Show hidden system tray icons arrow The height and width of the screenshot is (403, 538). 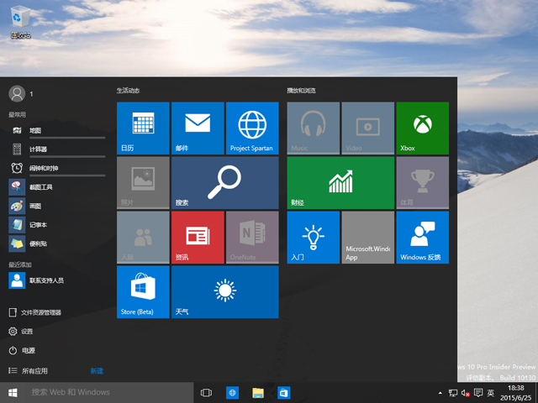tap(440, 393)
